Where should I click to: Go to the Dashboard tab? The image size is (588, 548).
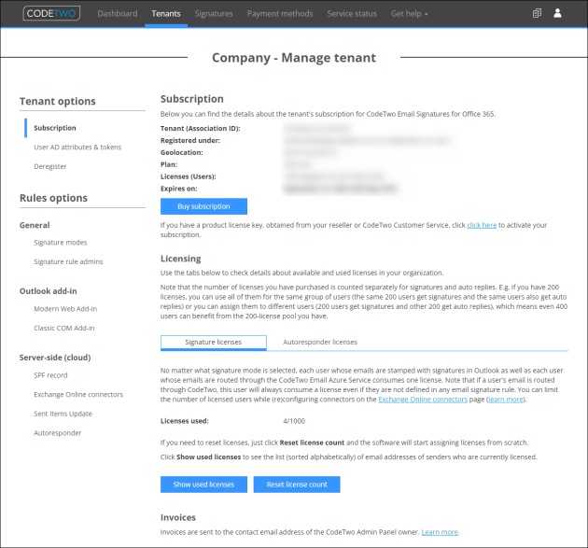(118, 14)
